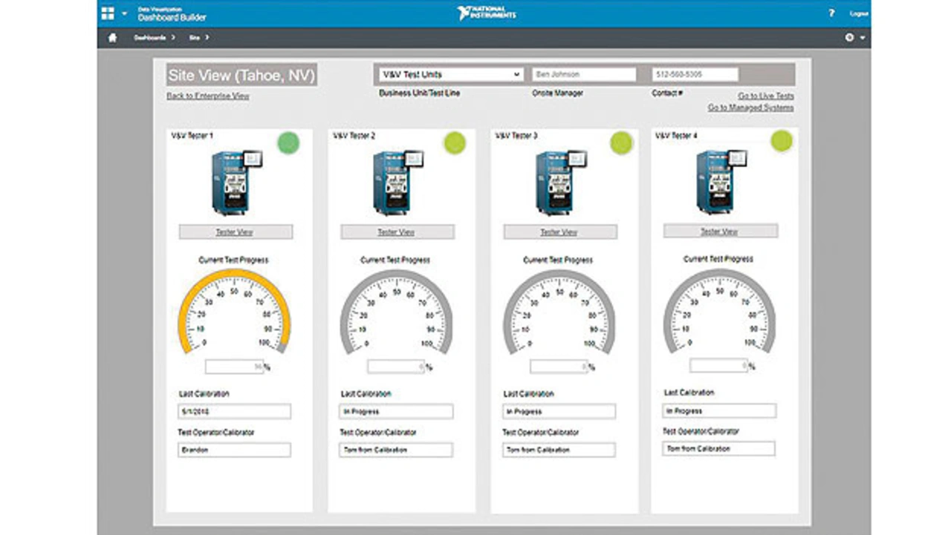The height and width of the screenshot is (535, 951).
Task: Click the Ben Johnson manager field
Action: click(x=584, y=75)
